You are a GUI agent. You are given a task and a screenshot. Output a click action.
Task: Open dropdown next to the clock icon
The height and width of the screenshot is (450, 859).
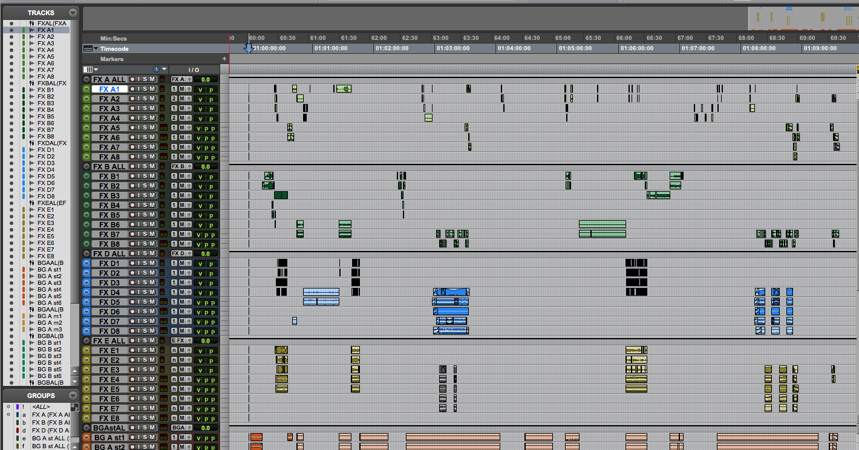[164, 70]
